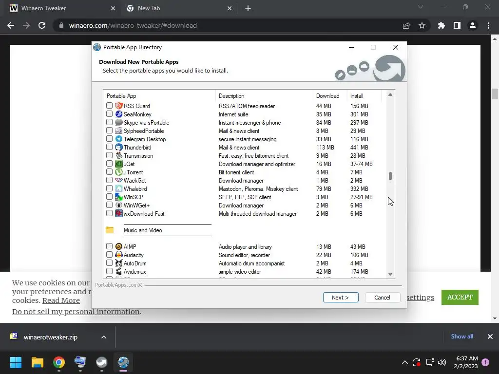Reload the winaero page
This screenshot has height=374, width=499.
(42, 25)
